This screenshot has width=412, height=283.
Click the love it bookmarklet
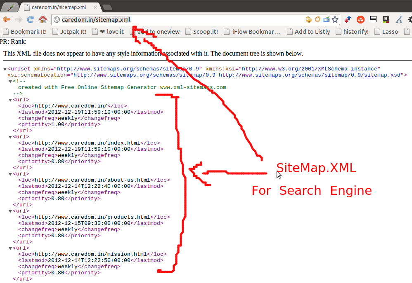pos(108,32)
